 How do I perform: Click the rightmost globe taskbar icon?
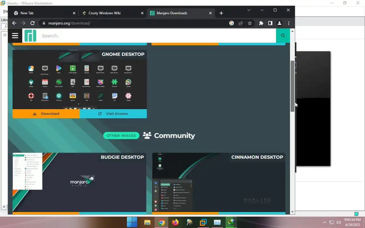(x=231, y=222)
